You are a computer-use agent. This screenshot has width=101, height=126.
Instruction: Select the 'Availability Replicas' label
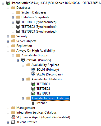coord(45,65)
